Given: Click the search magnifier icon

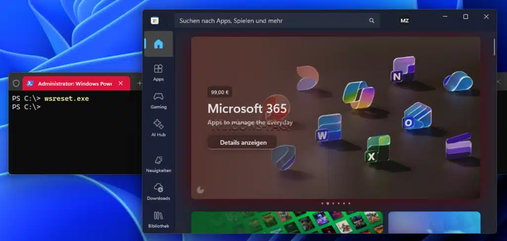Looking at the screenshot, I should [x=371, y=21].
